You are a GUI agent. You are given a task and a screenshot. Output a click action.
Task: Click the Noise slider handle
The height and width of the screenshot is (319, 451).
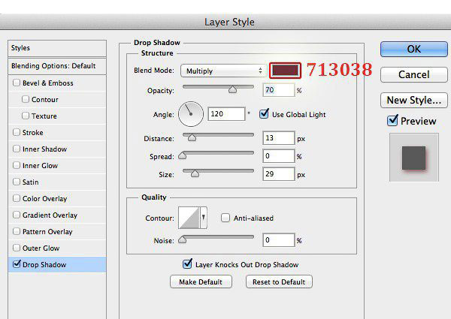tap(183, 239)
